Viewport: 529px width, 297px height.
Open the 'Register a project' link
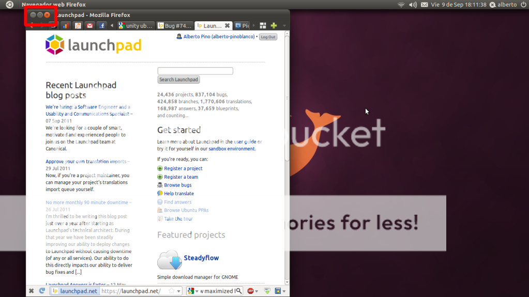(x=183, y=168)
